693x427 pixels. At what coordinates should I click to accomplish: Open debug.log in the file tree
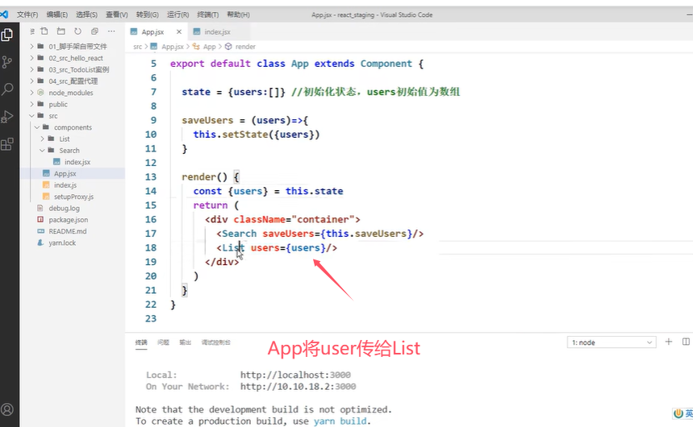[x=64, y=208]
